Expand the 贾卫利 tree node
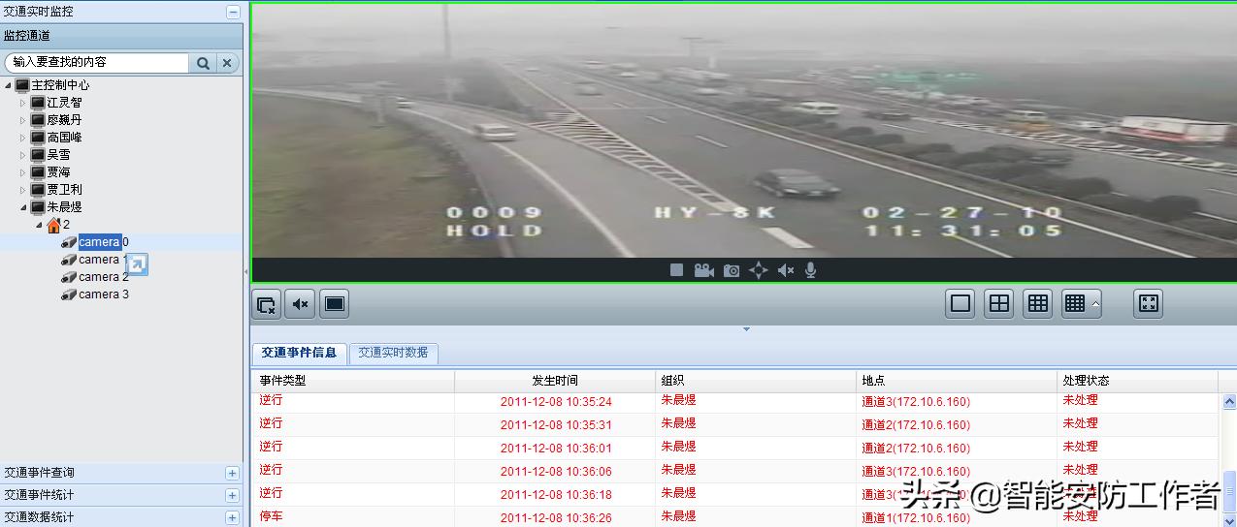 23,190
